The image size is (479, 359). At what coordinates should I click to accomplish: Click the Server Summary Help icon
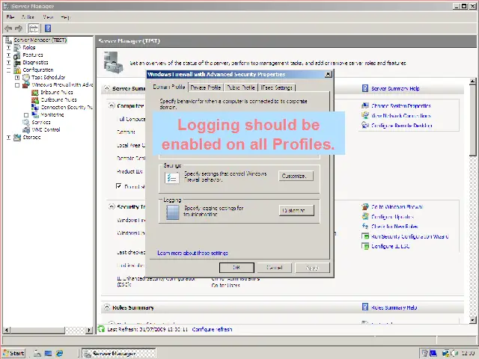365,88
